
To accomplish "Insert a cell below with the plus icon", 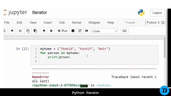I will pos(12,31).
